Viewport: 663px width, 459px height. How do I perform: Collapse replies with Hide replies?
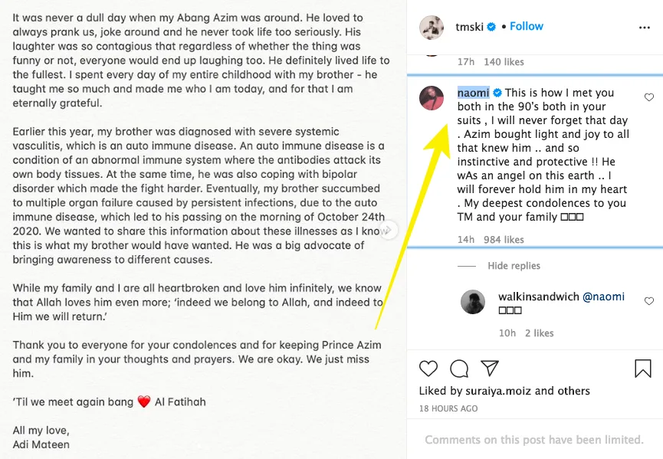[x=514, y=266]
